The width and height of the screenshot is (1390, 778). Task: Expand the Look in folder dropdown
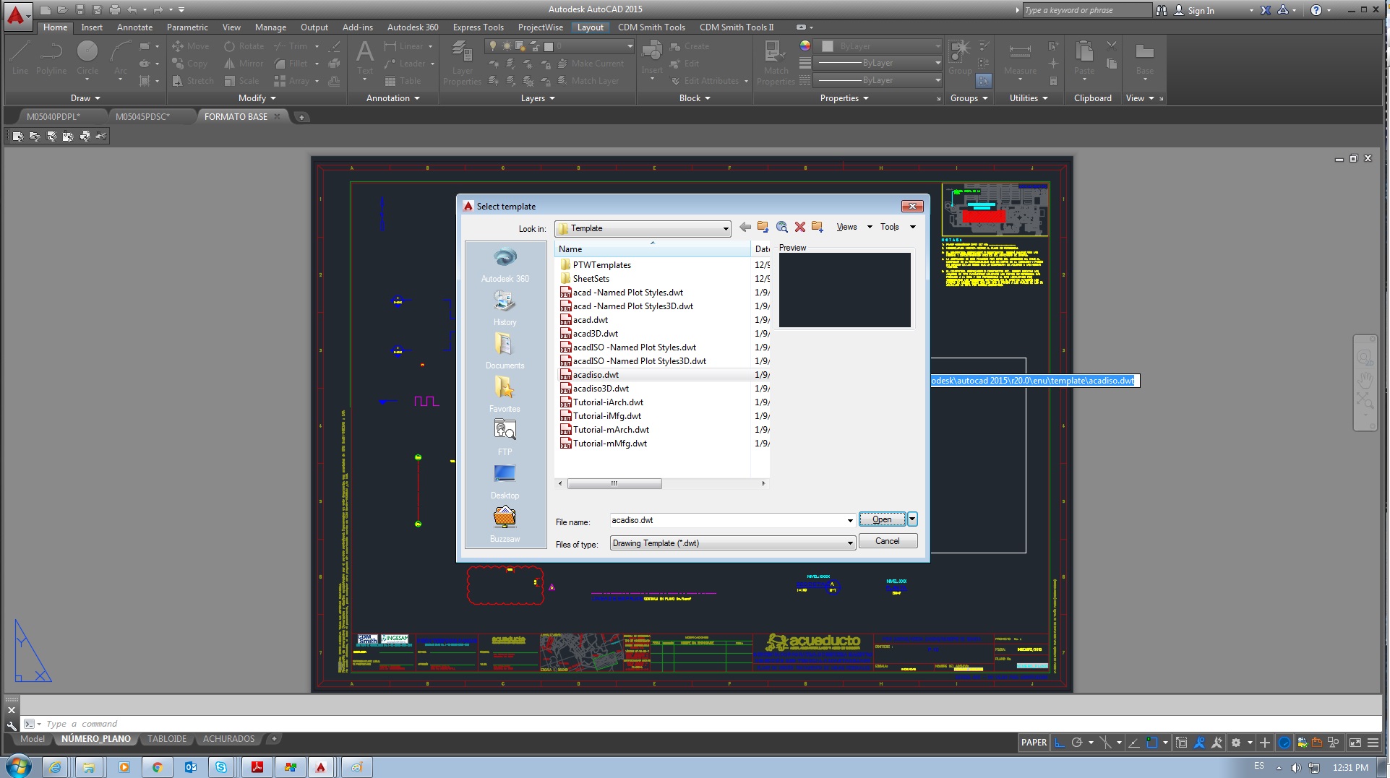click(726, 229)
